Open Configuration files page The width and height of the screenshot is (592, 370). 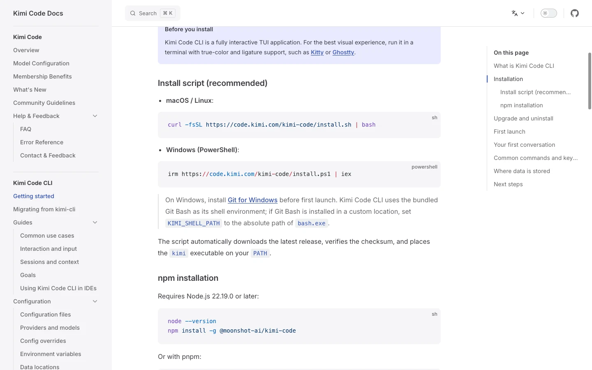coord(45,314)
